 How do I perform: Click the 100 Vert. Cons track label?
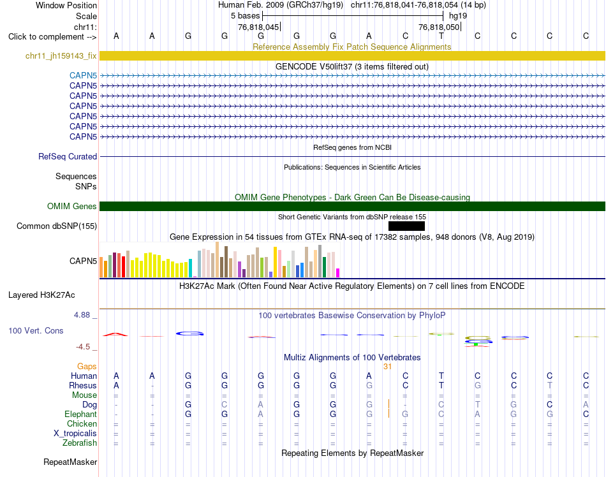point(36,330)
